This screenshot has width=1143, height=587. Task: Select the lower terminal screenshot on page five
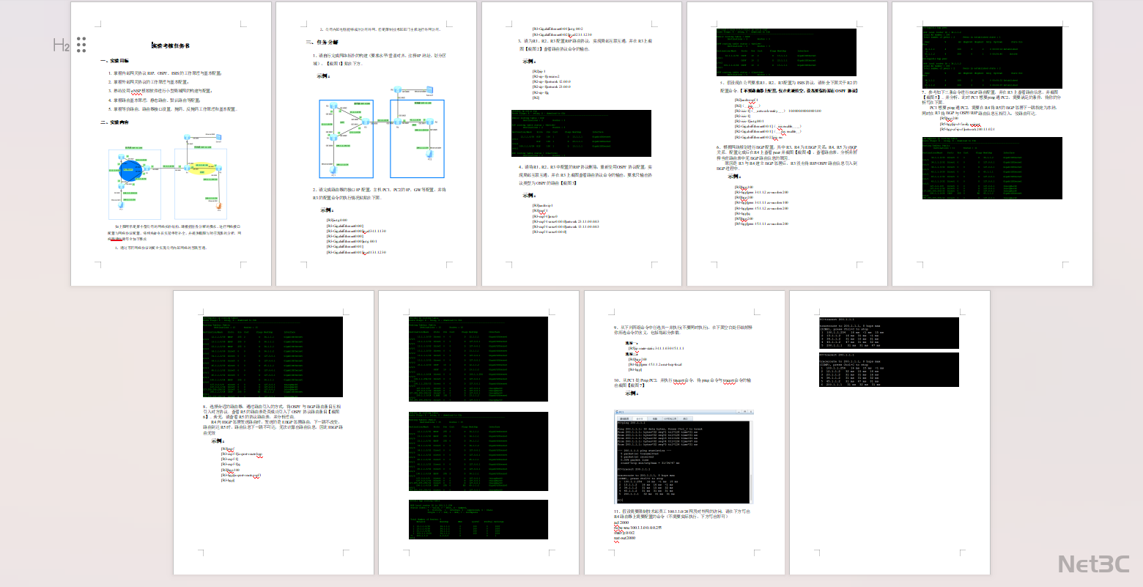(981, 168)
